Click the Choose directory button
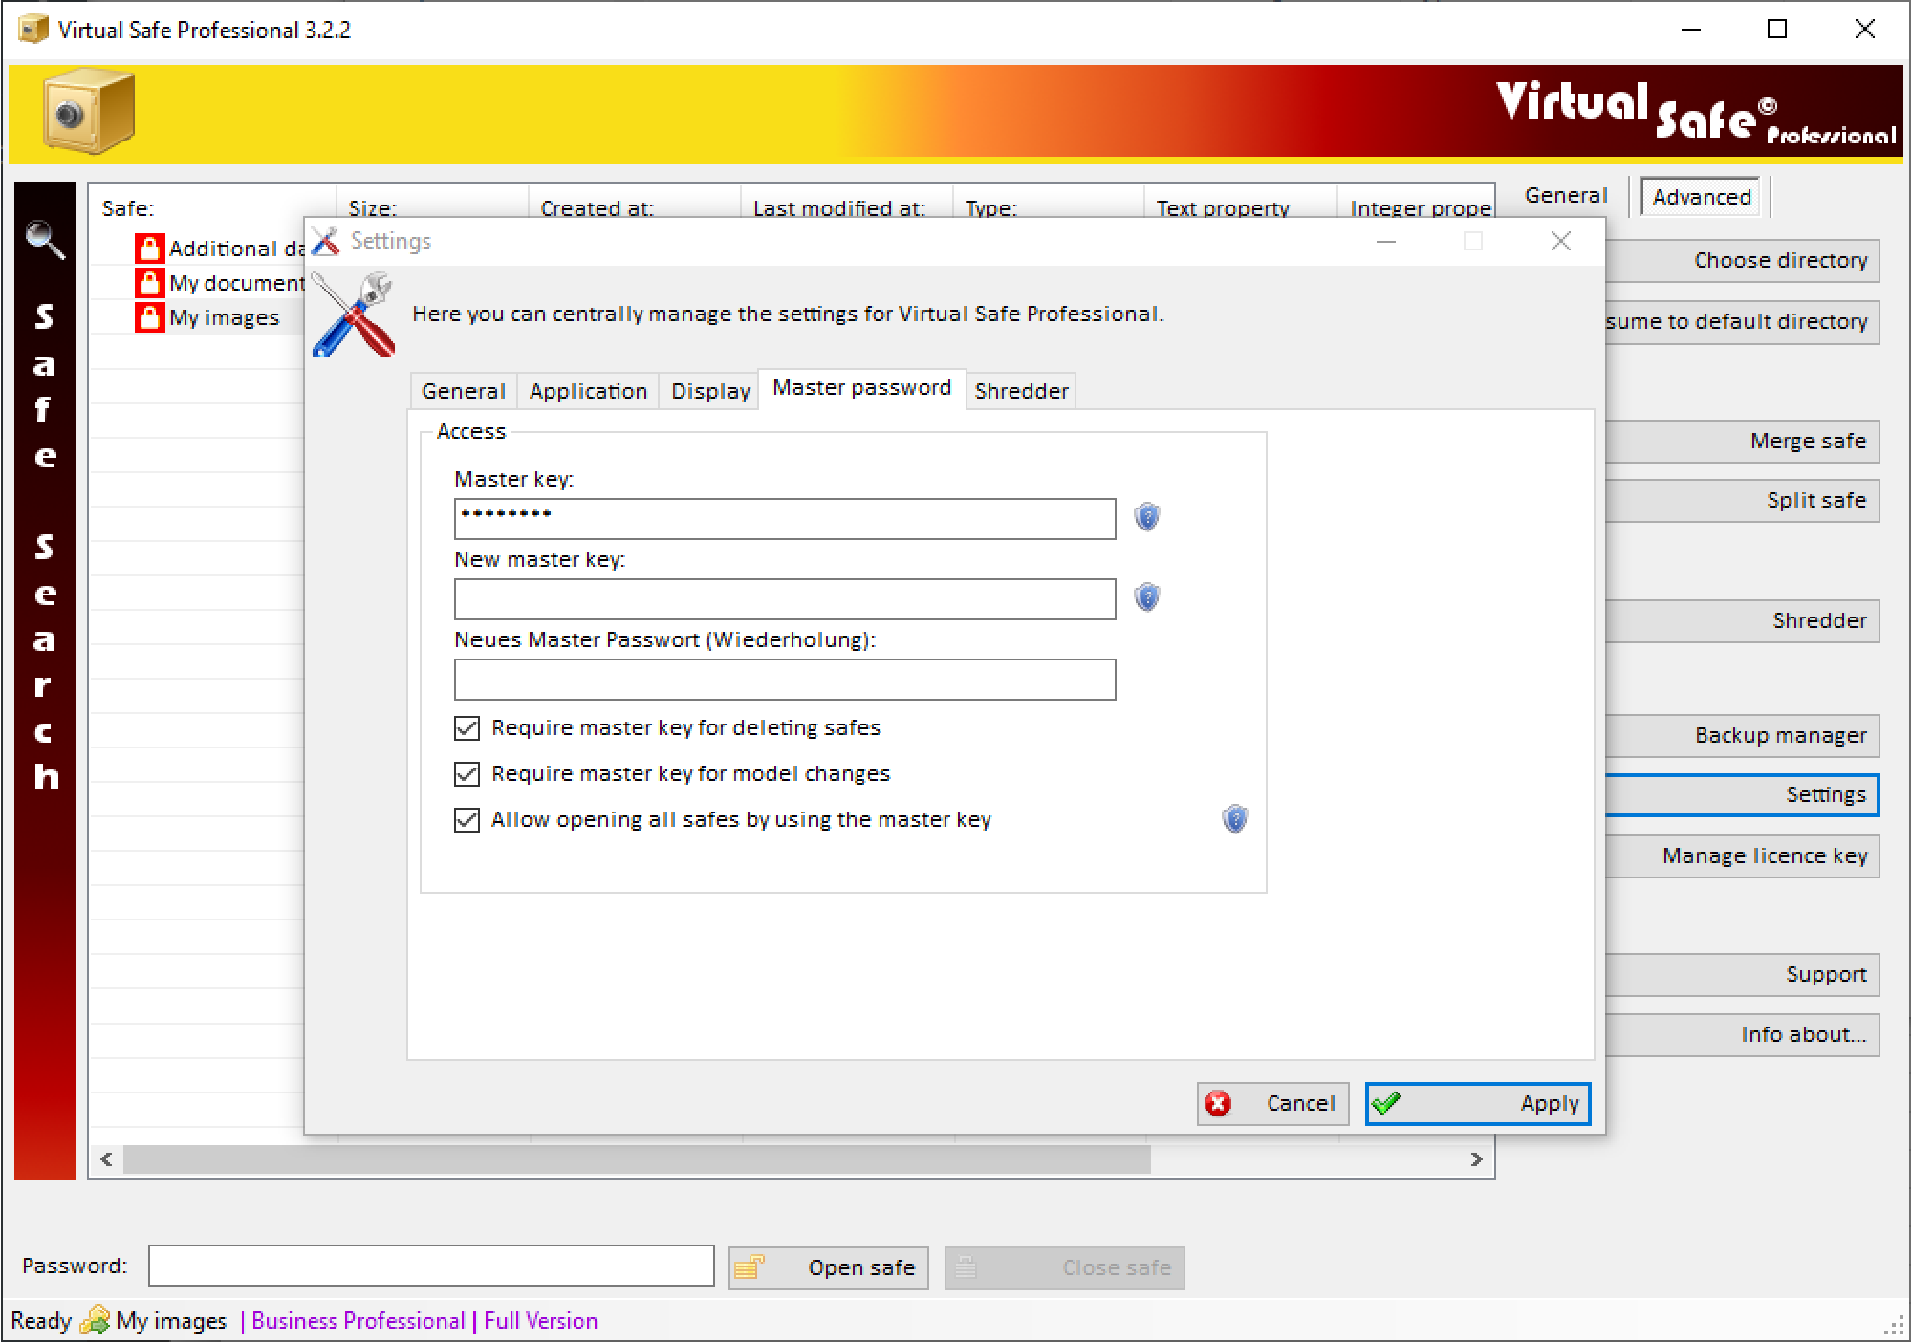1912x1342 pixels. (x=1743, y=260)
